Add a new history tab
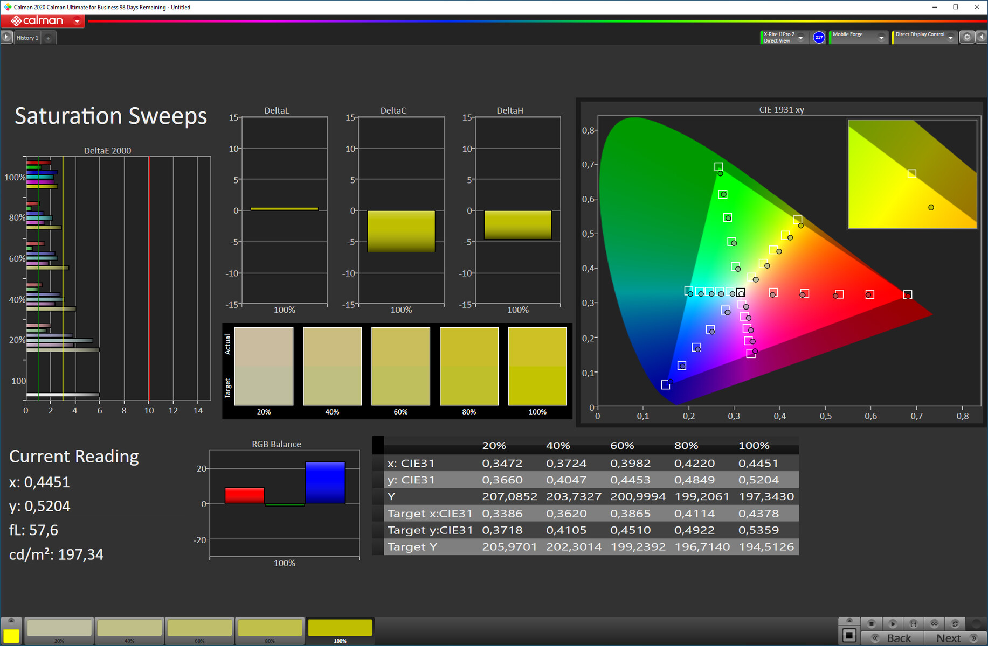The height and width of the screenshot is (646, 988). pos(48,38)
